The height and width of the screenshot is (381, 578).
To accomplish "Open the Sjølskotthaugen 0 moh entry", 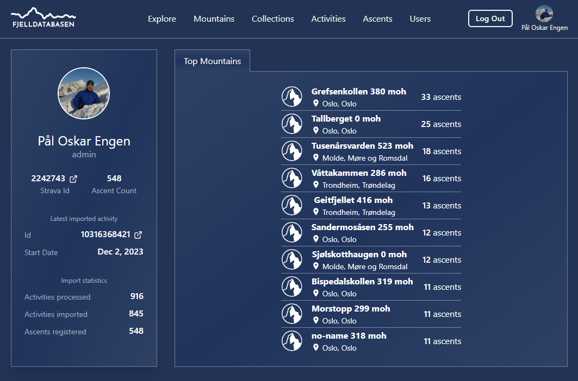I will coord(358,255).
